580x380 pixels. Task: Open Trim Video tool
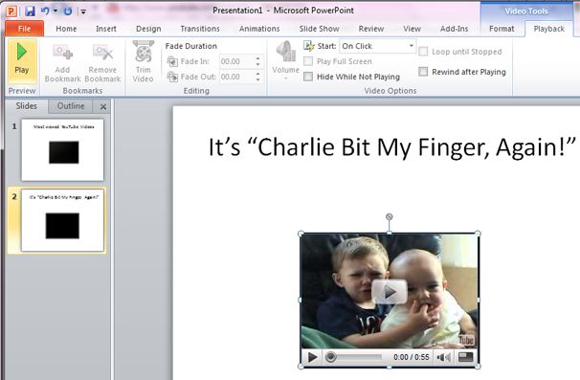click(144, 61)
